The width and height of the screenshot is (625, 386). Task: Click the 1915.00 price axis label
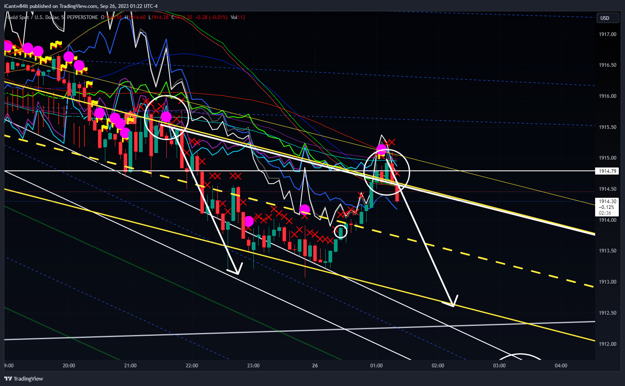coord(607,158)
